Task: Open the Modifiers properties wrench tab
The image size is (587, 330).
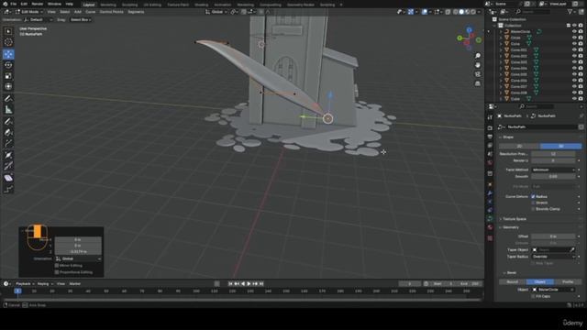Action: coord(490,193)
